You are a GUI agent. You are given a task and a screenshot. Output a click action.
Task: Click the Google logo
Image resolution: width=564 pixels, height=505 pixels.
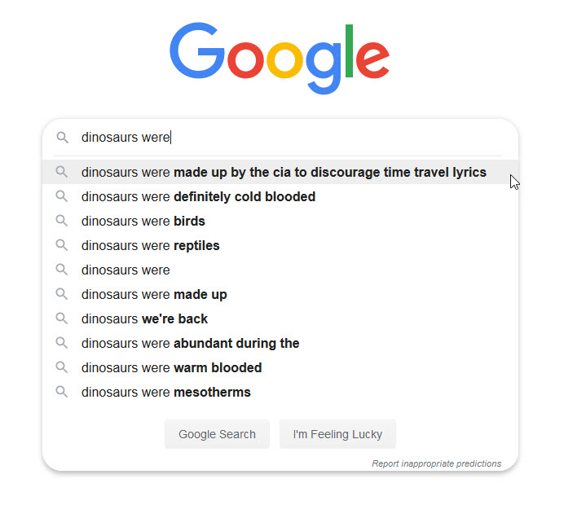(280, 59)
